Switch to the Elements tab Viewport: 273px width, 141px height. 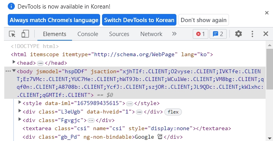55,34
